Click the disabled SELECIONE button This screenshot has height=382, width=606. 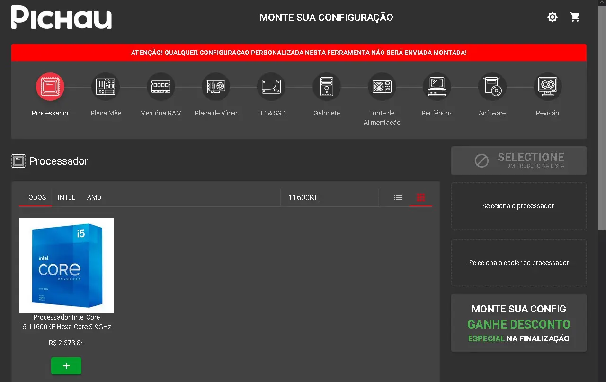[x=519, y=160]
